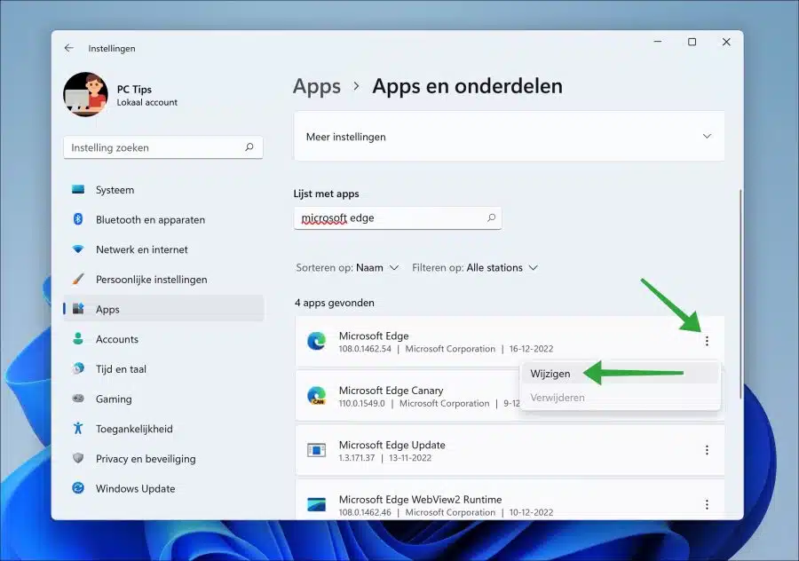Click the vertical scrollbar of app list

click(x=740, y=294)
